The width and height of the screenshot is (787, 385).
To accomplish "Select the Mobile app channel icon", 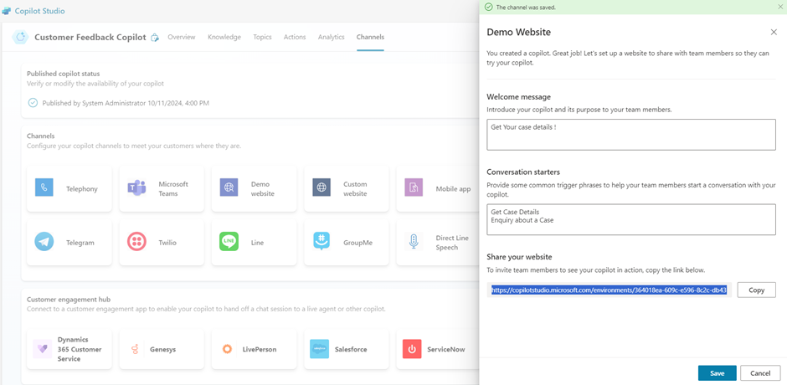I will click(x=414, y=188).
